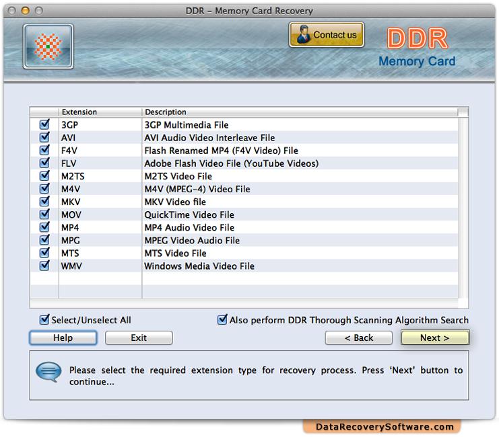Click the Help button
The width and height of the screenshot is (499, 437).
click(x=63, y=337)
